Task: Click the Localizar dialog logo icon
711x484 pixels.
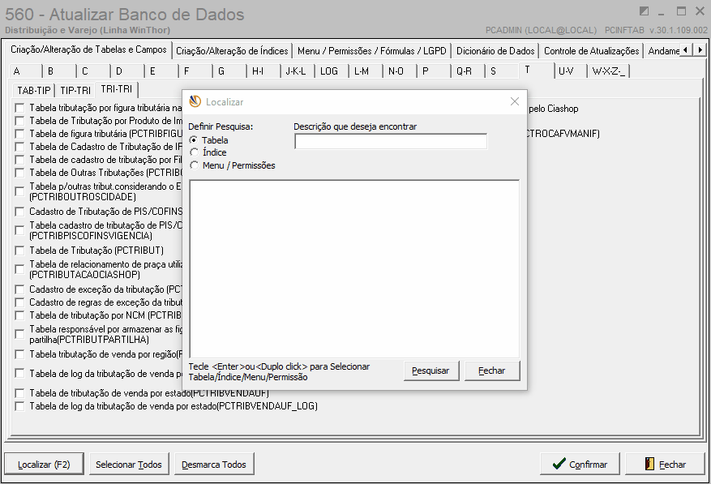Action: point(195,101)
